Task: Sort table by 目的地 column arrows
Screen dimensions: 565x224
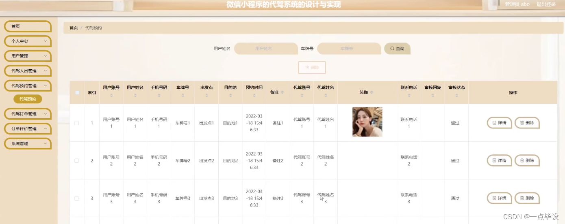Action: pos(230,96)
